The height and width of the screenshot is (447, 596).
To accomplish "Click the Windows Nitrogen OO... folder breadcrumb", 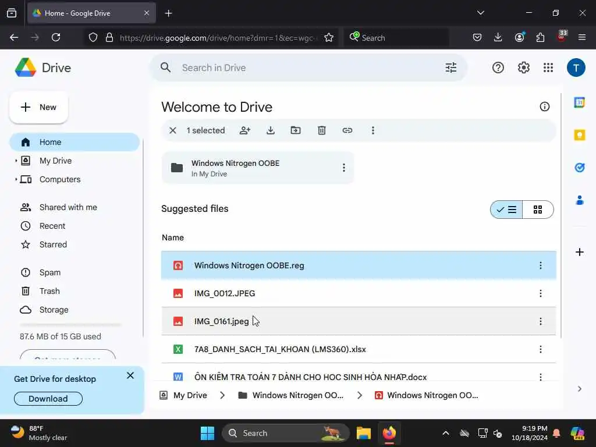I will 290,395.
